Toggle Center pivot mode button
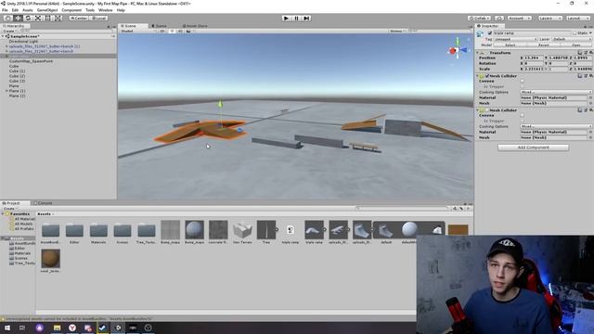The image size is (594, 334). coord(79,19)
